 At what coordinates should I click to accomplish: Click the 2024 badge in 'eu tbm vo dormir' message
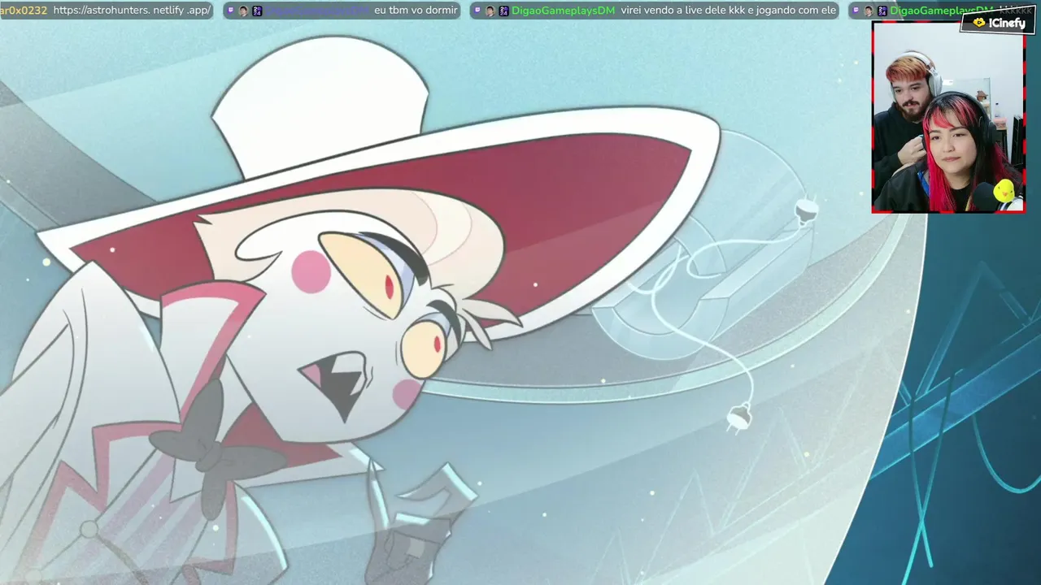point(257,11)
